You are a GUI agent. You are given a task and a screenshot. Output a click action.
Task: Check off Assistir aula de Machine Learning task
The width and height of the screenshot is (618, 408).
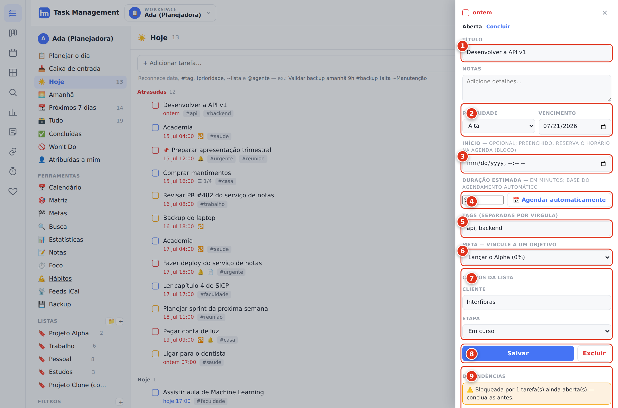coord(155,392)
